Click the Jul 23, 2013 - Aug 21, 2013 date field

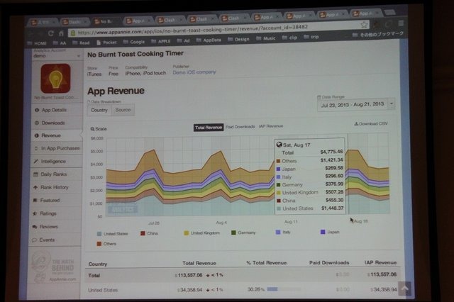(353, 104)
